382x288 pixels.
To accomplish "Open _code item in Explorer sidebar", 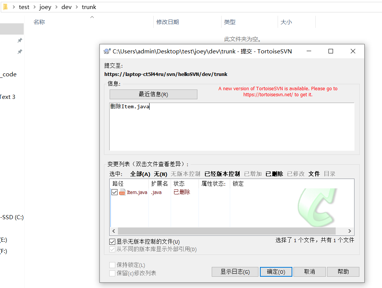I will coord(9,74).
